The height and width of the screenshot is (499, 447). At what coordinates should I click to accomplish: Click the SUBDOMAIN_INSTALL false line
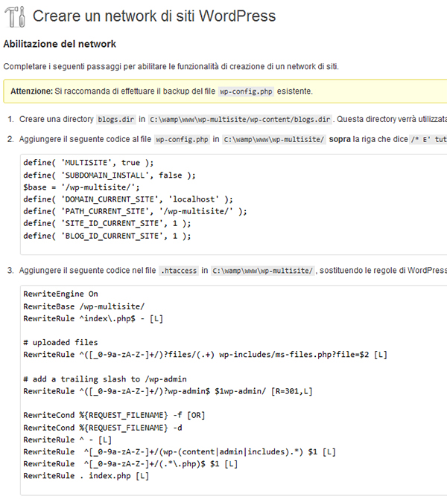pos(110,175)
